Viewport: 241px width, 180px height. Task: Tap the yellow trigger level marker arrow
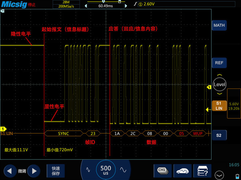pyautogui.click(x=207, y=110)
